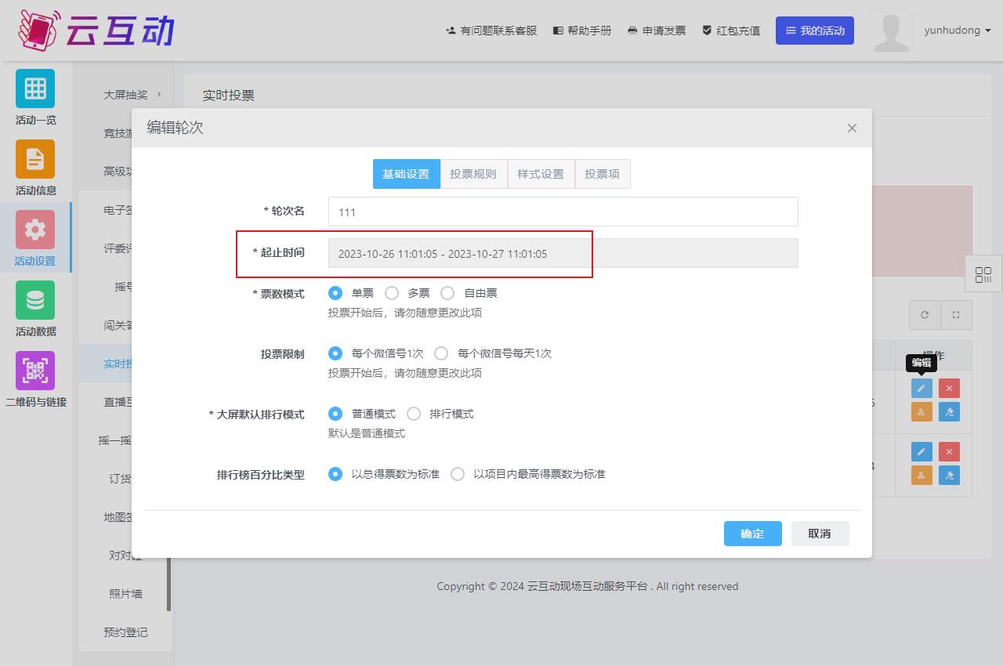The height and width of the screenshot is (666, 1003).
Task: Expand the 大屏抽奖 submenu
Action: click(132, 95)
